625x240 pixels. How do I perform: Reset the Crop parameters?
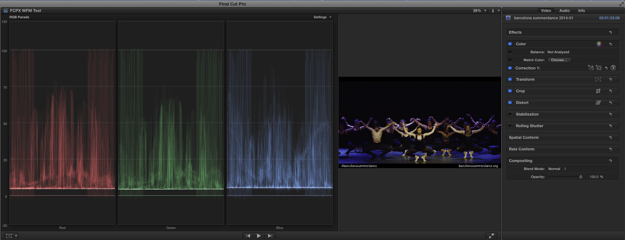610,91
